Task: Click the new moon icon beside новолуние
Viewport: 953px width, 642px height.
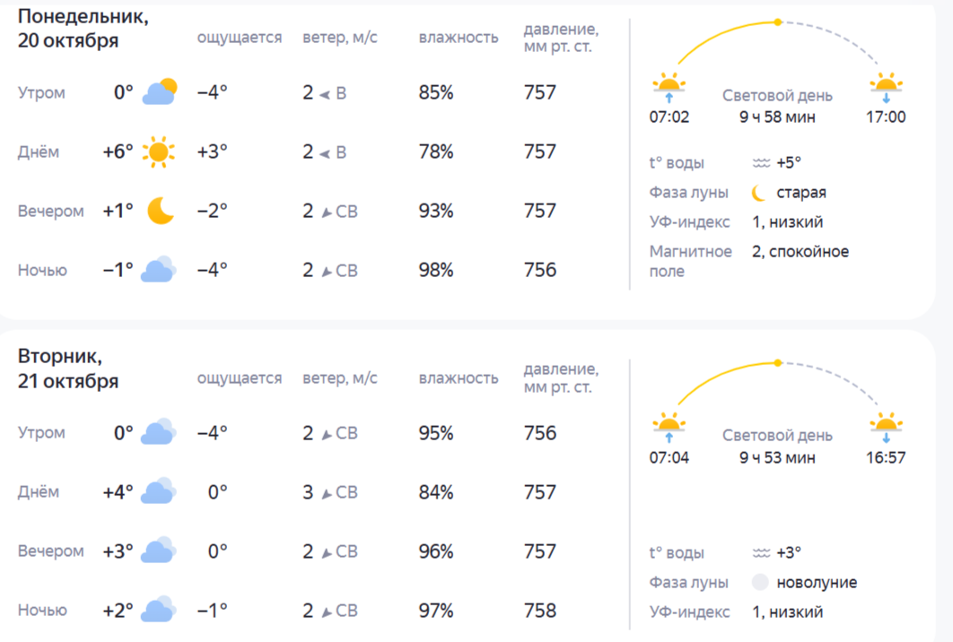Action: point(761,583)
